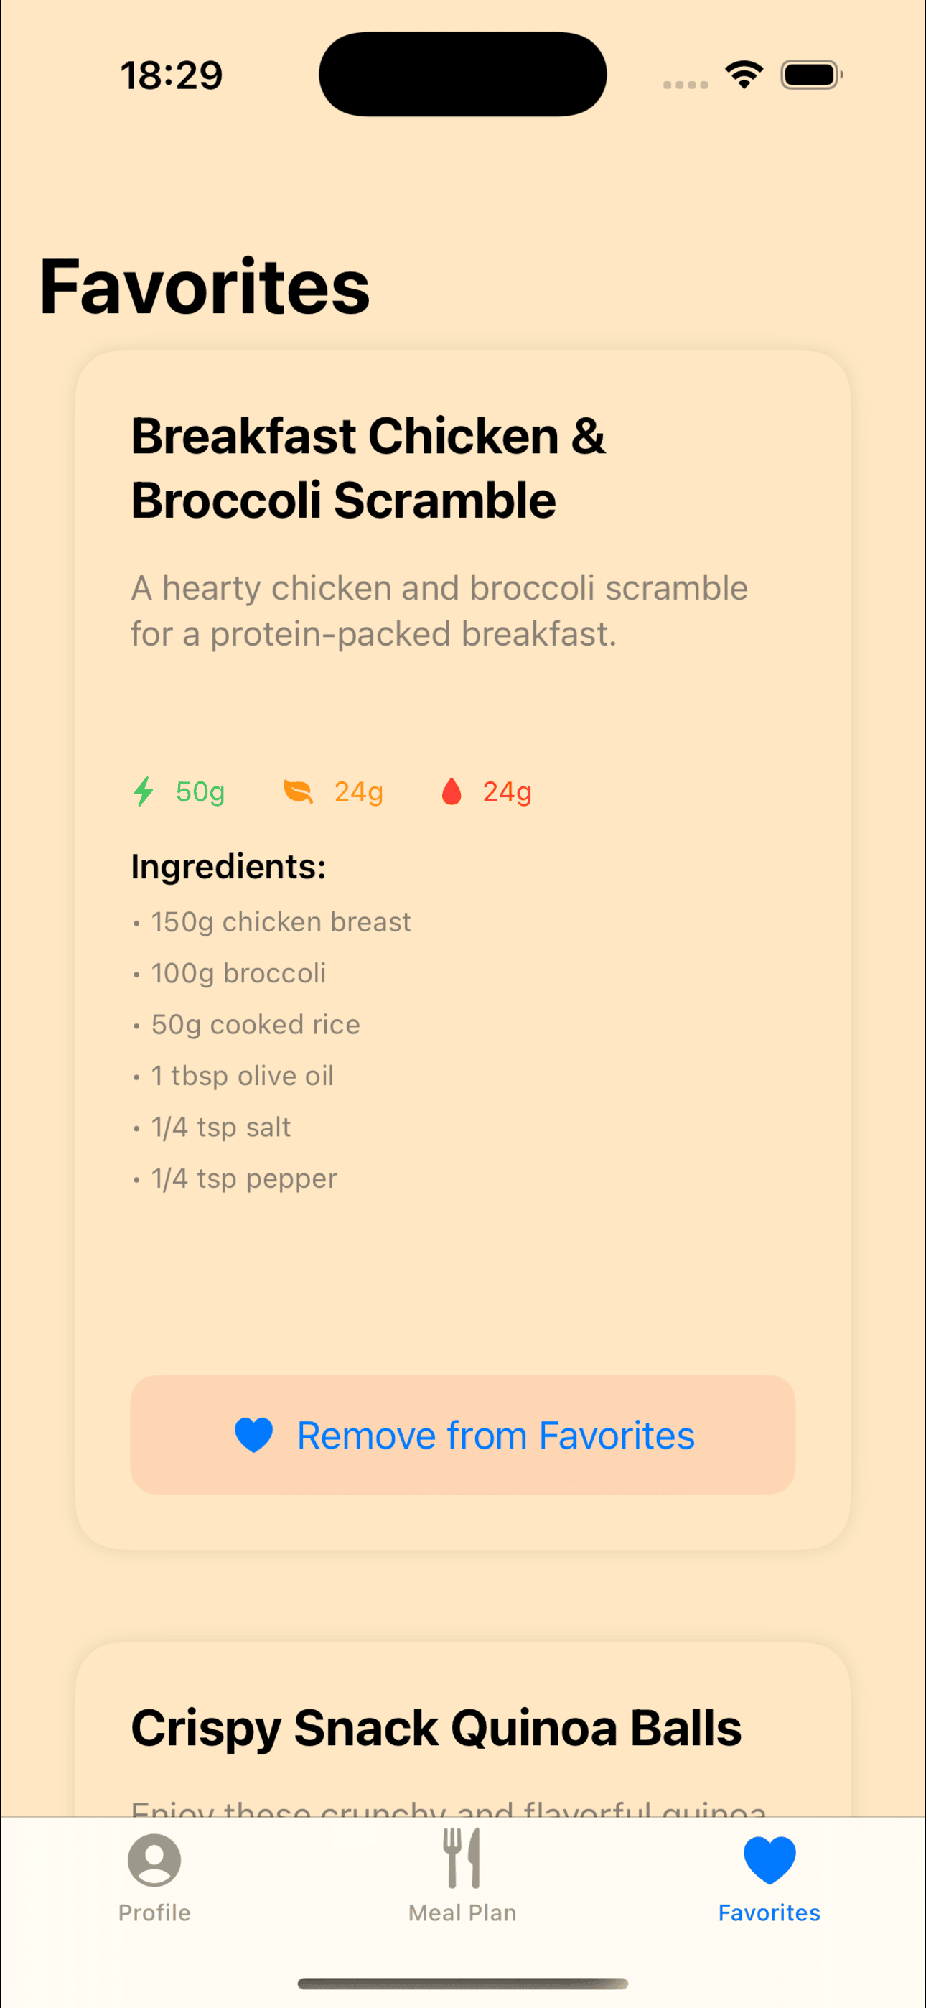Viewport: 926px width, 2008px height.
Task: Tap the 24g carbs value in orange
Action: tap(358, 792)
